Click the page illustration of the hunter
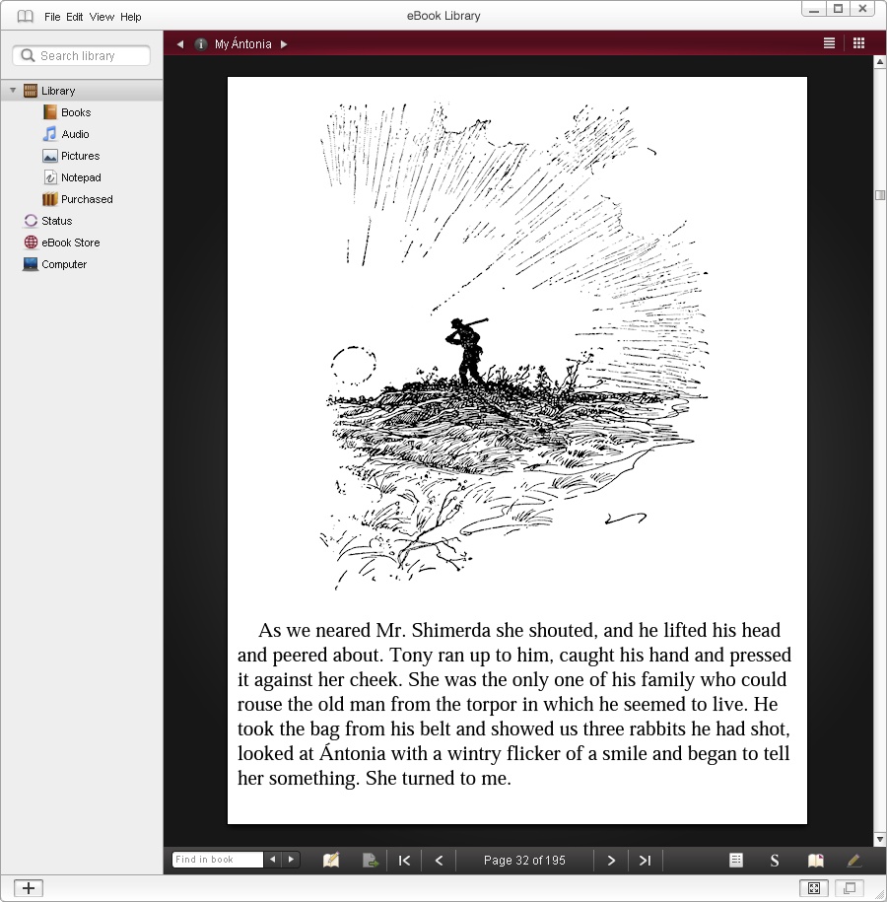The width and height of the screenshot is (887, 902). click(513, 345)
